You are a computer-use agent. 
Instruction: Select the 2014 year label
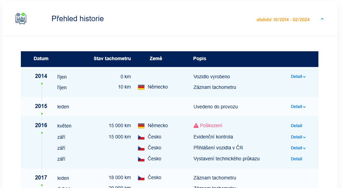[41, 76]
